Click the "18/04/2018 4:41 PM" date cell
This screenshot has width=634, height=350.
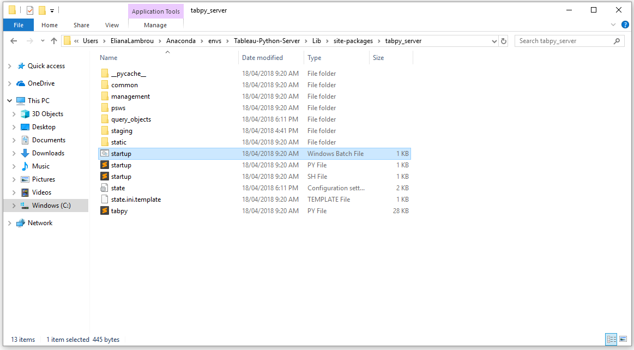point(270,130)
